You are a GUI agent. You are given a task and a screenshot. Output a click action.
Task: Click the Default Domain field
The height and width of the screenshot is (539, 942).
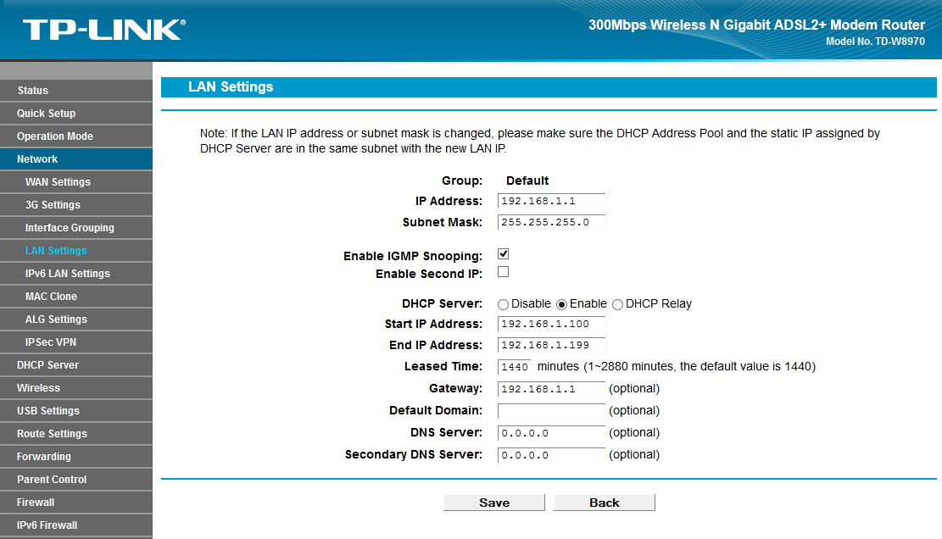(x=551, y=411)
